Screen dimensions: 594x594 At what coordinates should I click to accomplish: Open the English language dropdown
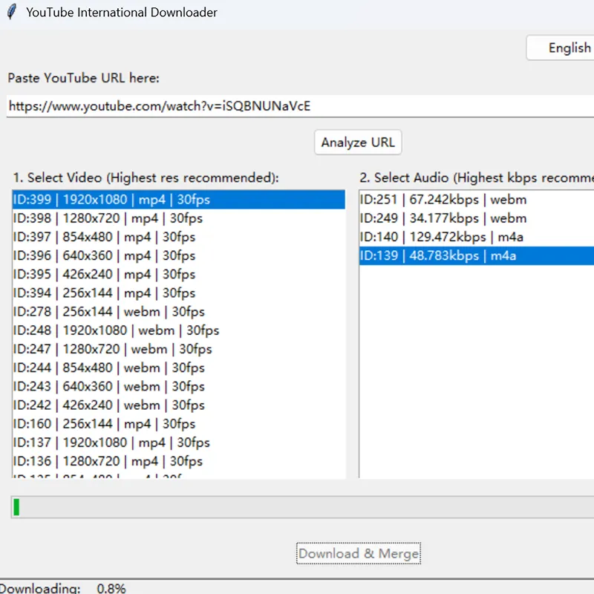(x=561, y=48)
